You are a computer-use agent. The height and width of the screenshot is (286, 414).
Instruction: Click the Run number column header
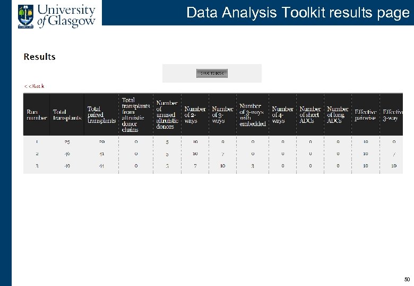(37, 115)
